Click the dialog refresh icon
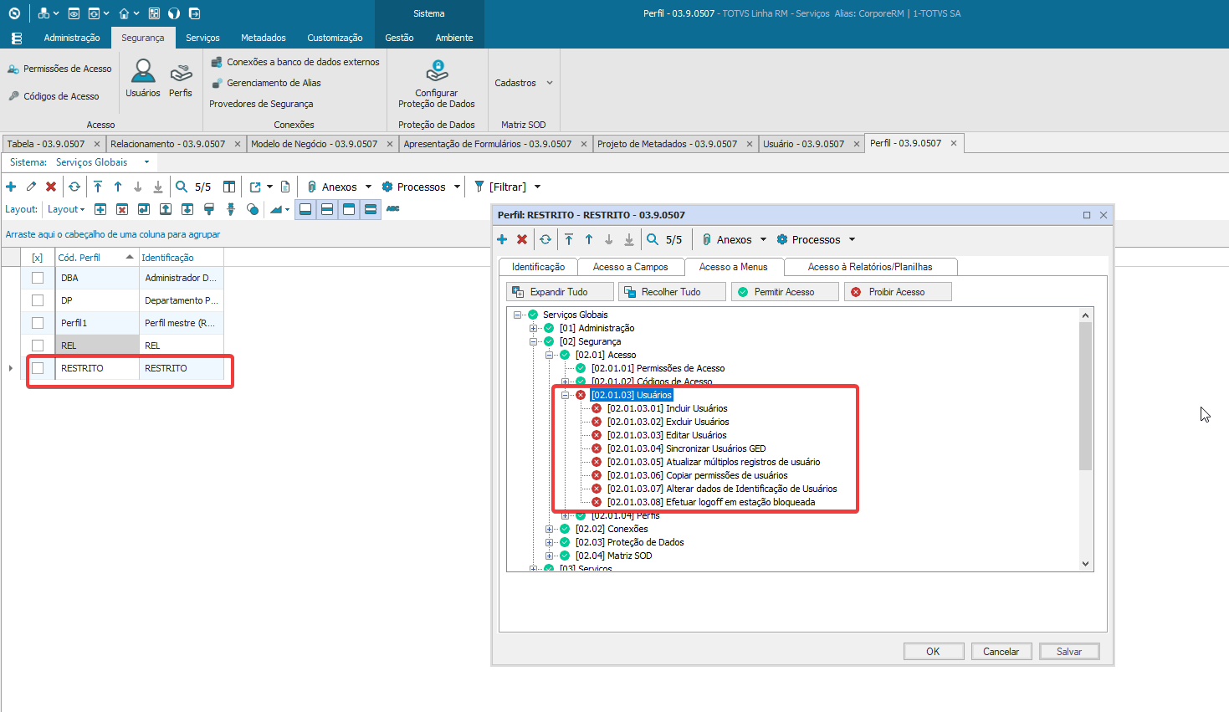Viewport: 1229px width, 712px height. 545,239
